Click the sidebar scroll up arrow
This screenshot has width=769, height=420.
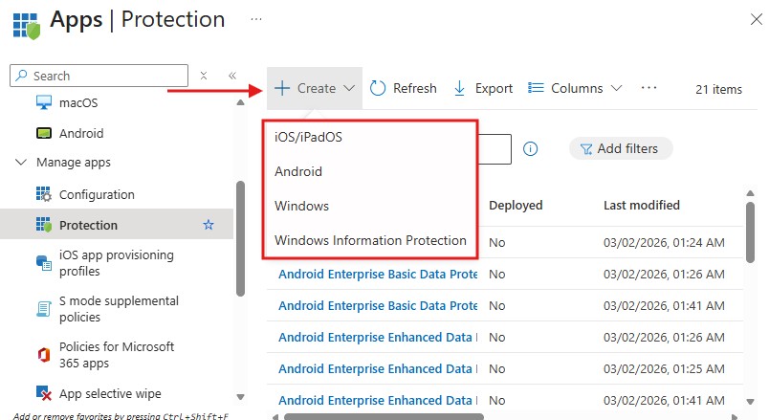[x=240, y=102]
